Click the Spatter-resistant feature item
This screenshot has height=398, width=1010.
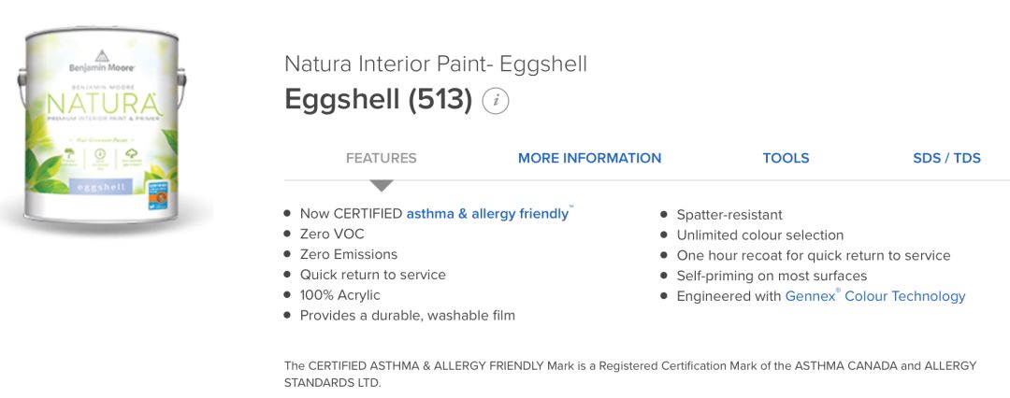[729, 215]
